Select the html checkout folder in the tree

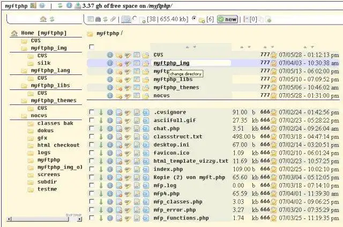[58, 145]
